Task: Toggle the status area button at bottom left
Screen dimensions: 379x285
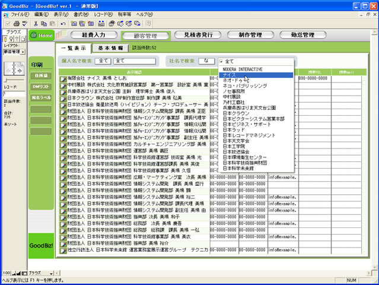Action: pos(24,273)
